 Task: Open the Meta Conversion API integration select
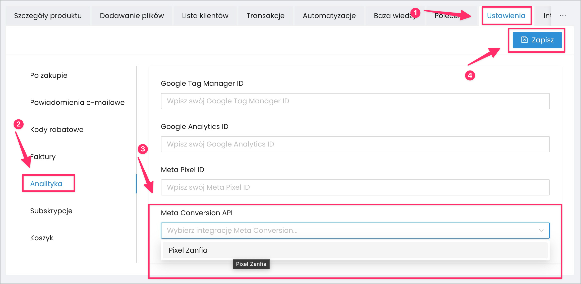tap(352, 231)
